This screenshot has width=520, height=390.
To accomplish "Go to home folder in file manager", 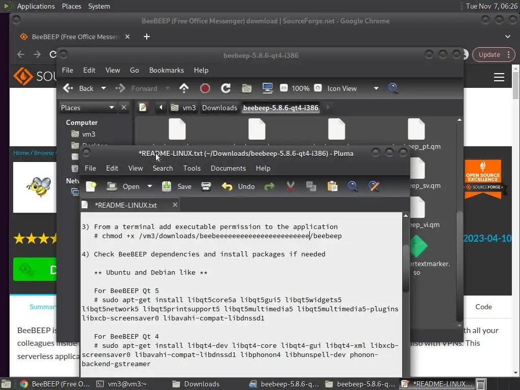I will pyautogui.click(x=246, y=88).
